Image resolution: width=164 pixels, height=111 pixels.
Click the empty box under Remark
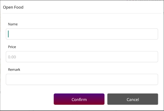[x=82, y=79]
